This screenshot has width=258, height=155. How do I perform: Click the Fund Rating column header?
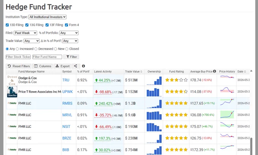(x=176, y=71)
